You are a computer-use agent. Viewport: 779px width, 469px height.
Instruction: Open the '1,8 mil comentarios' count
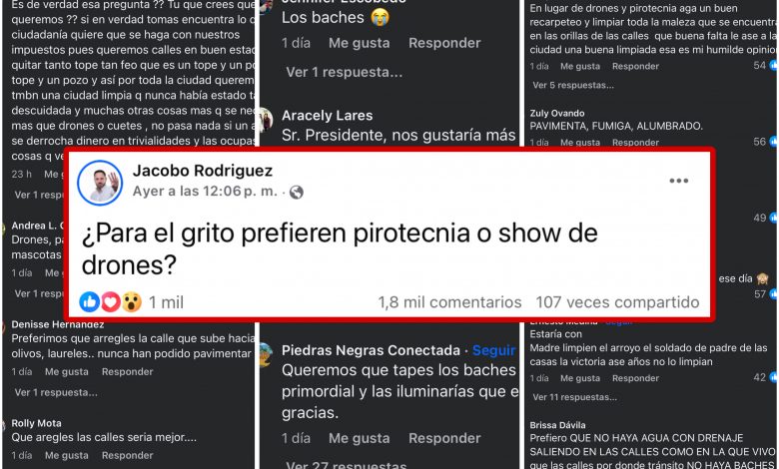[x=449, y=302]
